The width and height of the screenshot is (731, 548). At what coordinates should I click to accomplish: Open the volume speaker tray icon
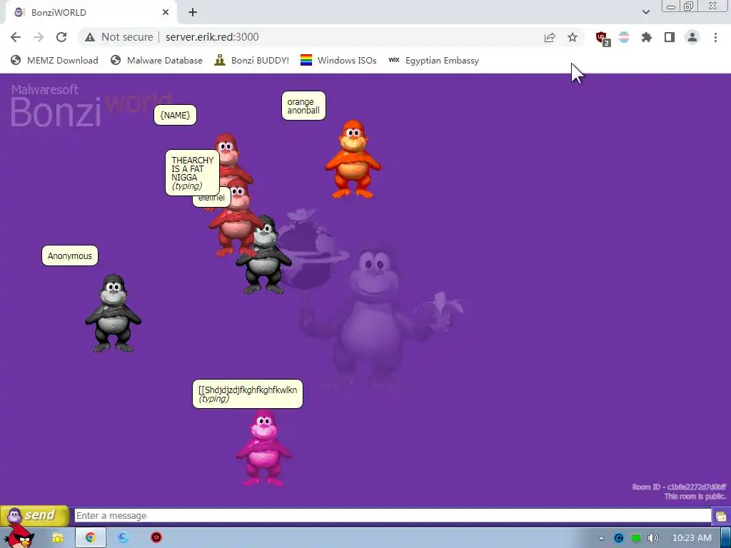pyautogui.click(x=653, y=538)
